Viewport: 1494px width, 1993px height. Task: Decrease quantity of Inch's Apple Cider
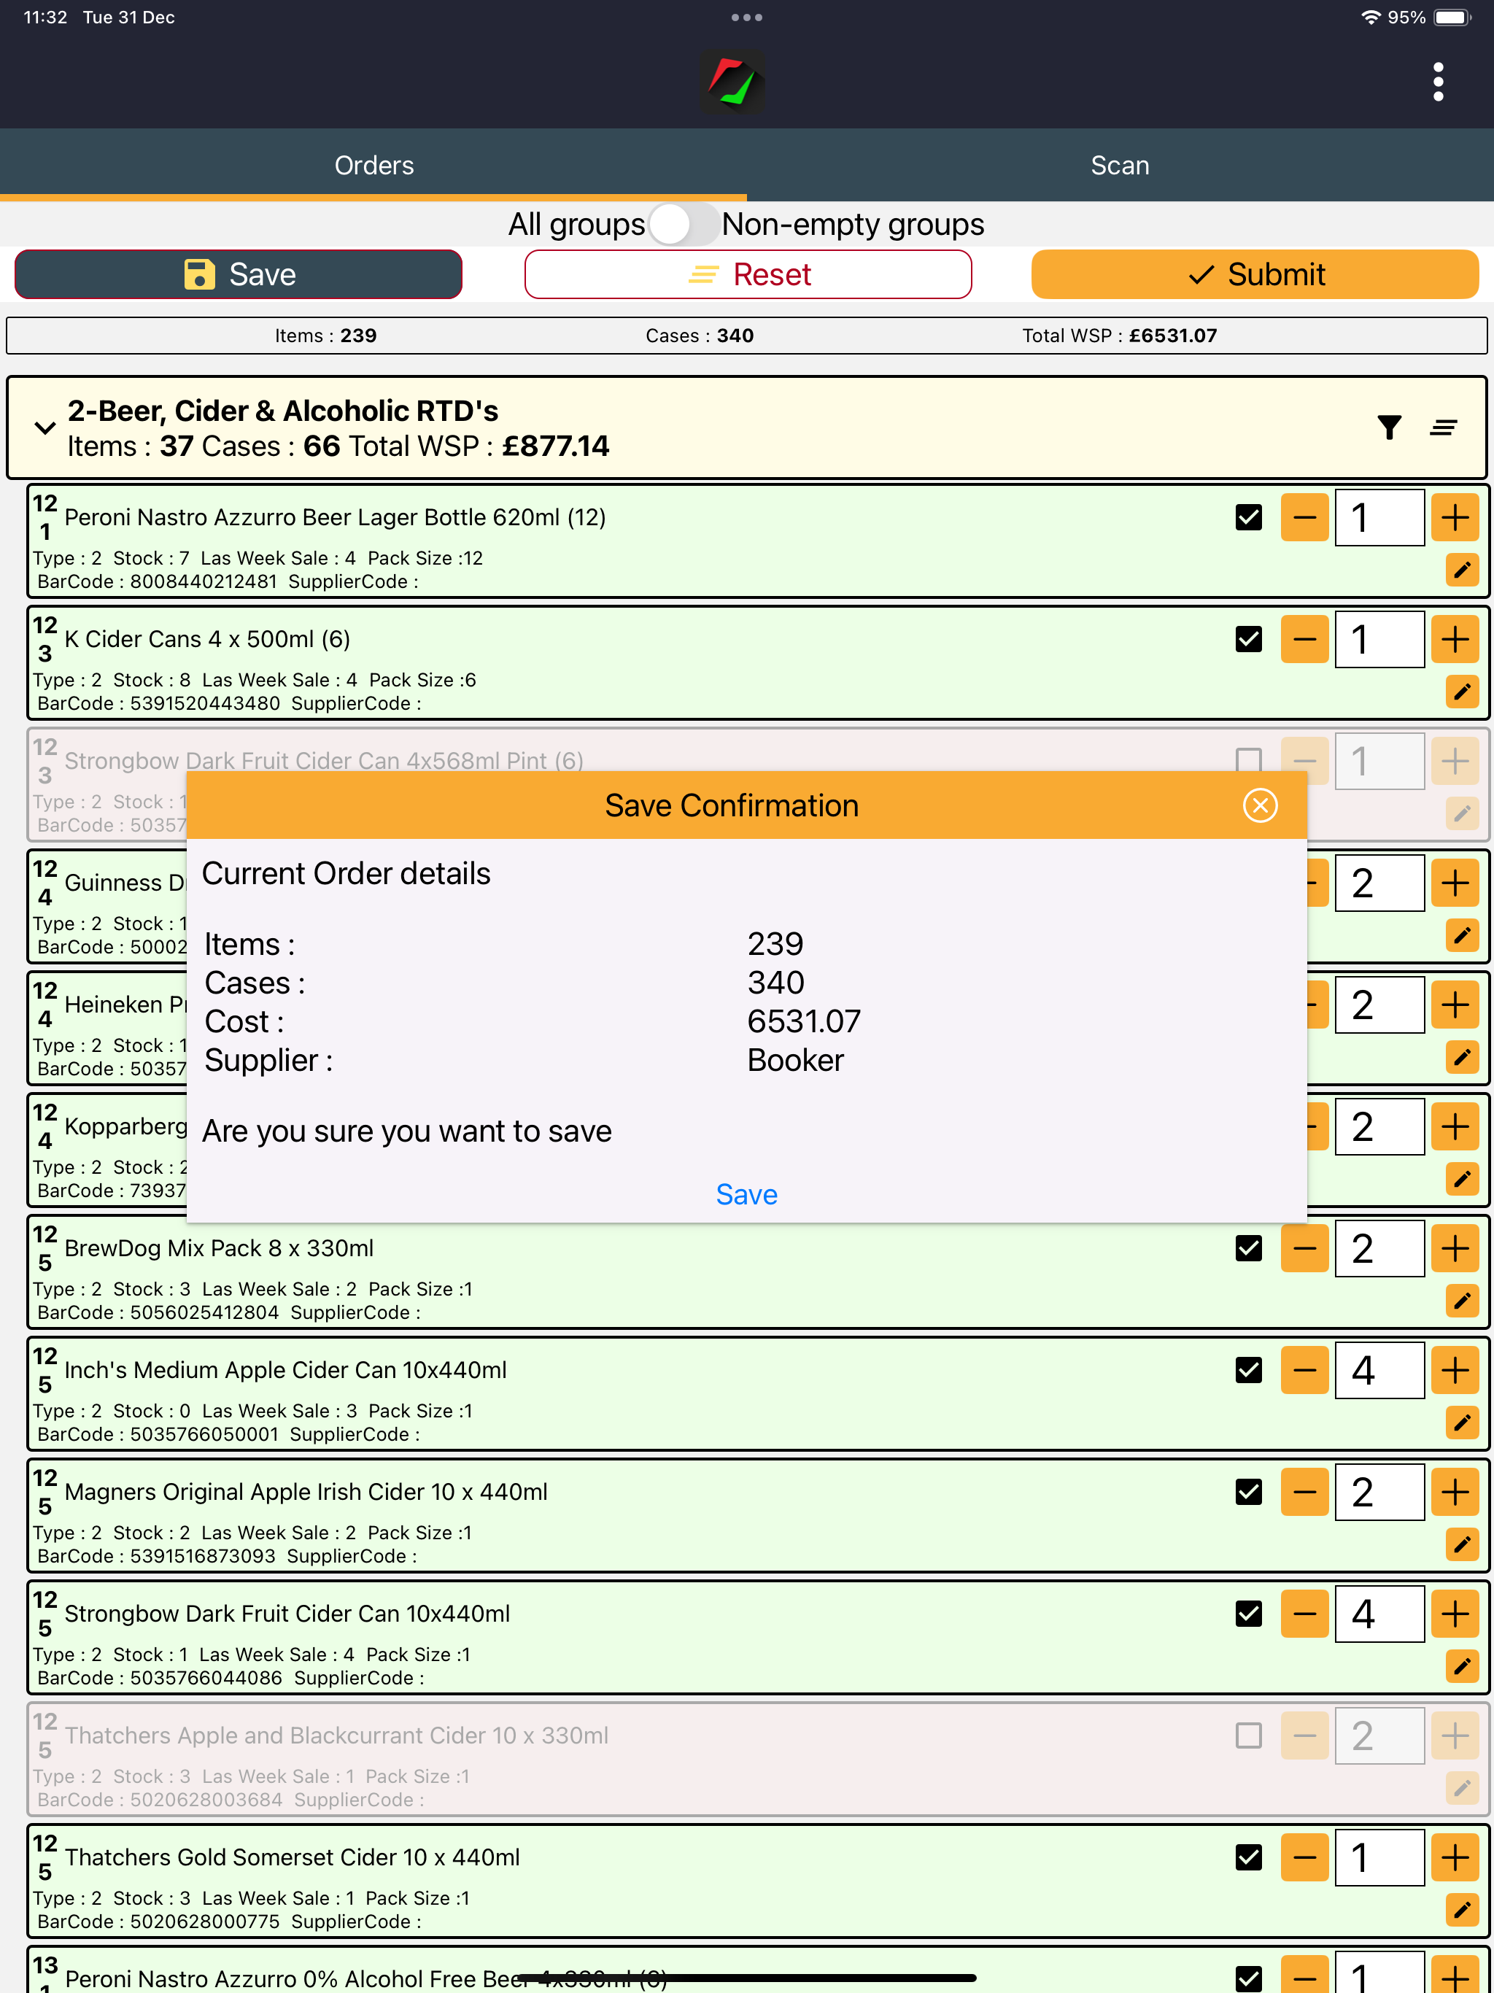point(1305,1369)
